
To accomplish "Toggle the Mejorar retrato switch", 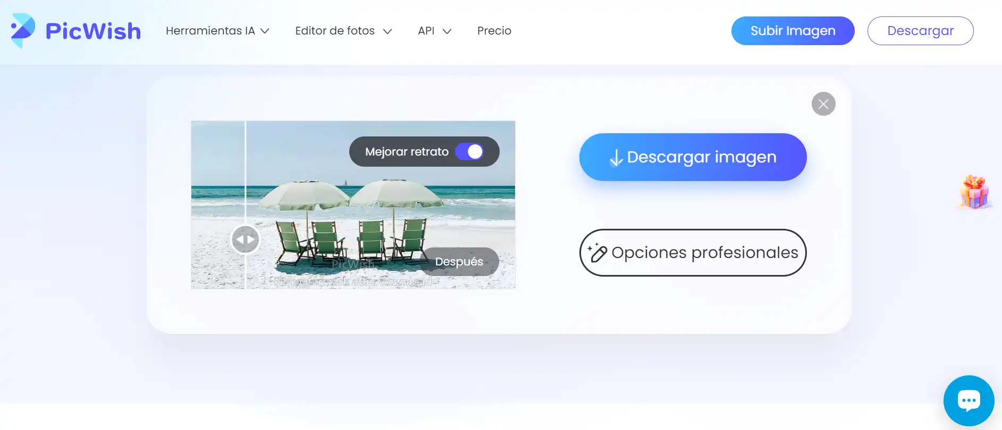I will pyautogui.click(x=469, y=152).
